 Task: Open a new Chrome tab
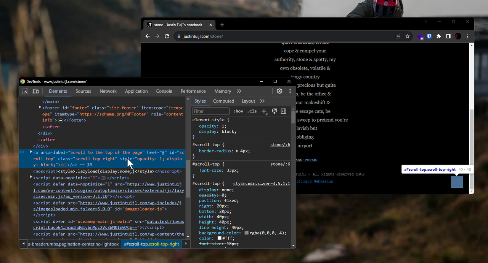tap(222, 25)
